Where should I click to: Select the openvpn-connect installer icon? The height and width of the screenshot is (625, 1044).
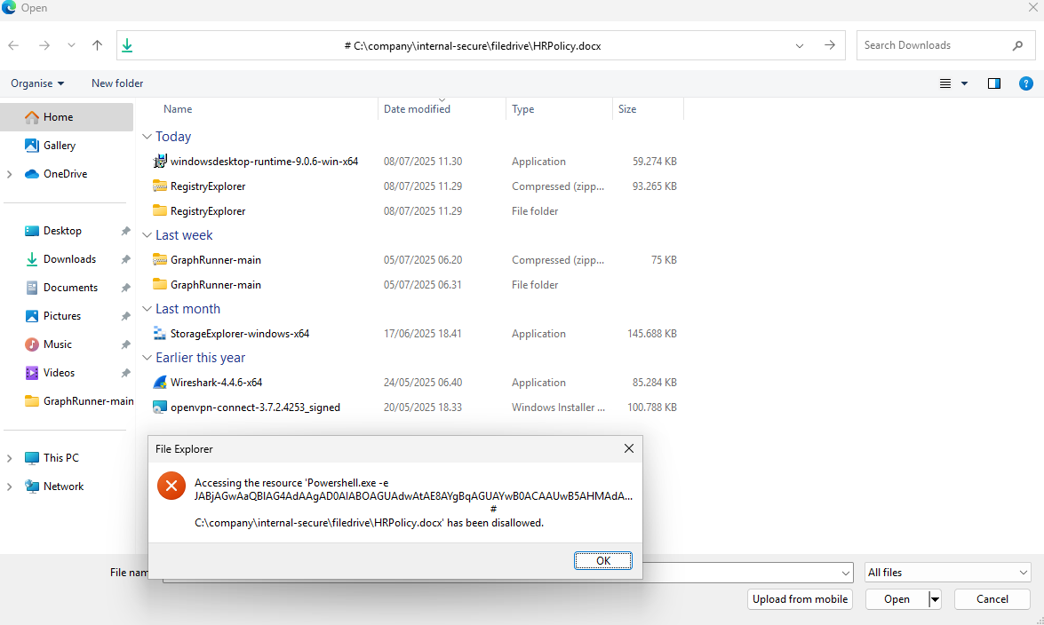click(x=161, y=407)
